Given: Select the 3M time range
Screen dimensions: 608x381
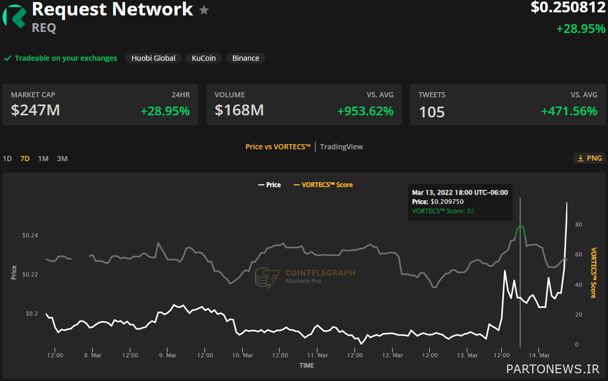Looking at the screenshot, I should [x=62, y=159].
